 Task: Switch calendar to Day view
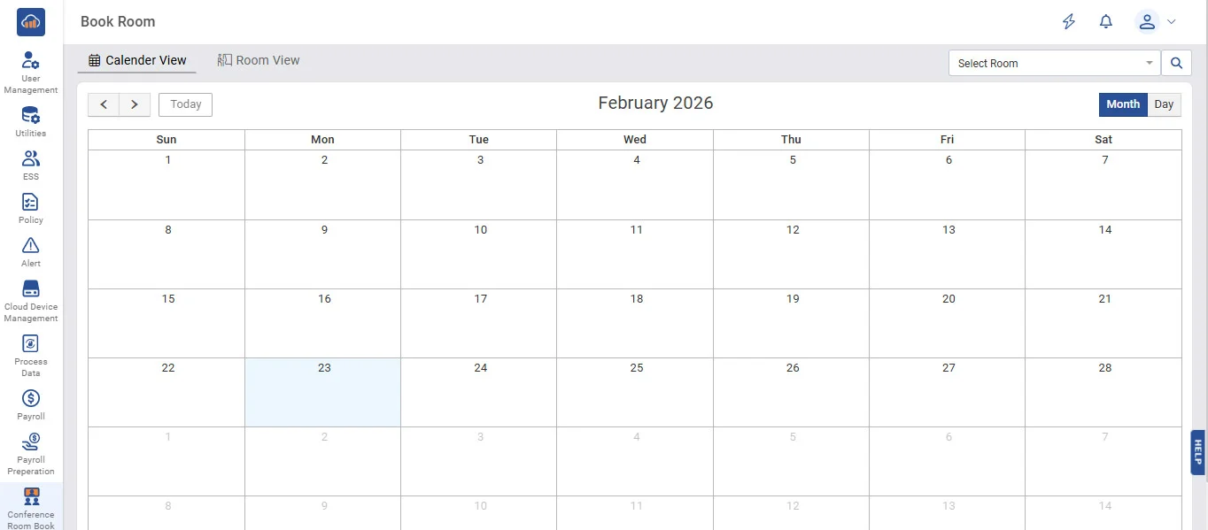(x=1164, y=104)
